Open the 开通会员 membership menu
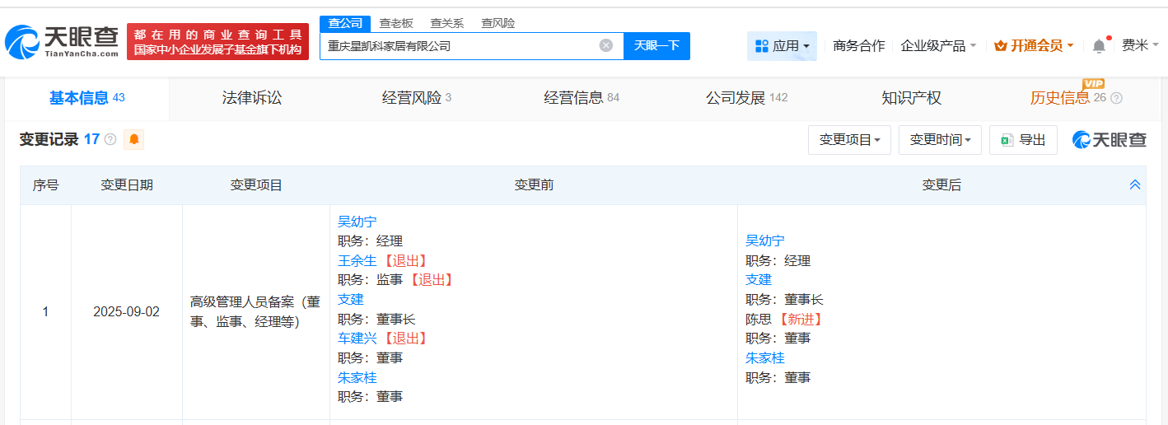1168x425 pixels. [1034, 46]
